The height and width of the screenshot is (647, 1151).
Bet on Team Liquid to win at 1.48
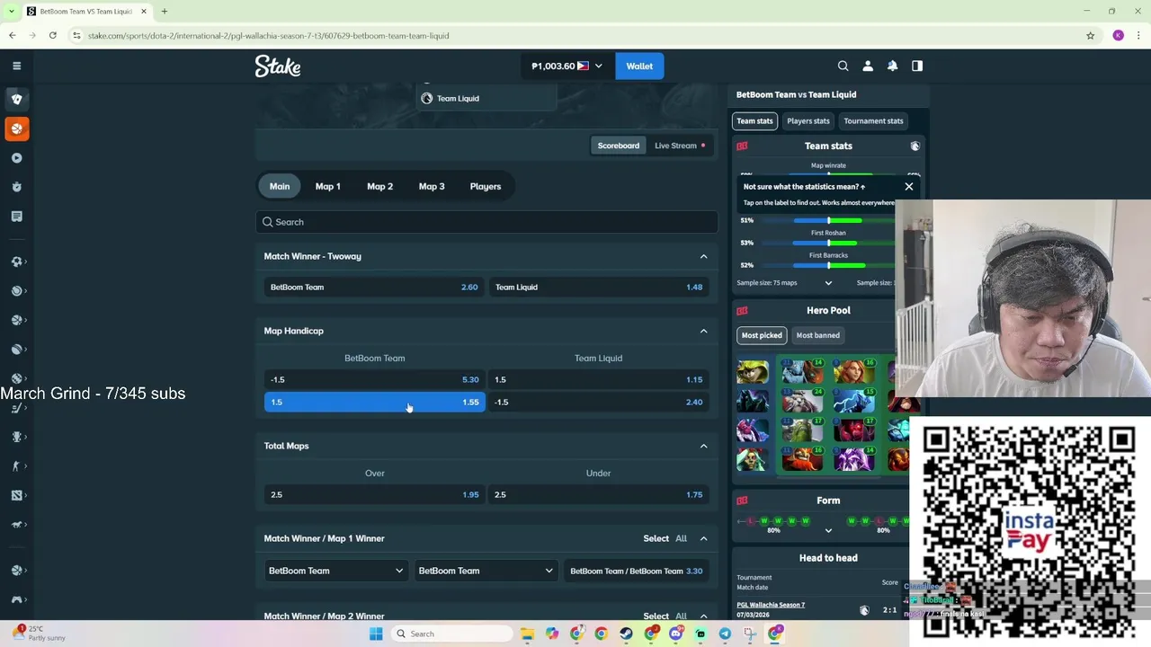pos(599,287)
